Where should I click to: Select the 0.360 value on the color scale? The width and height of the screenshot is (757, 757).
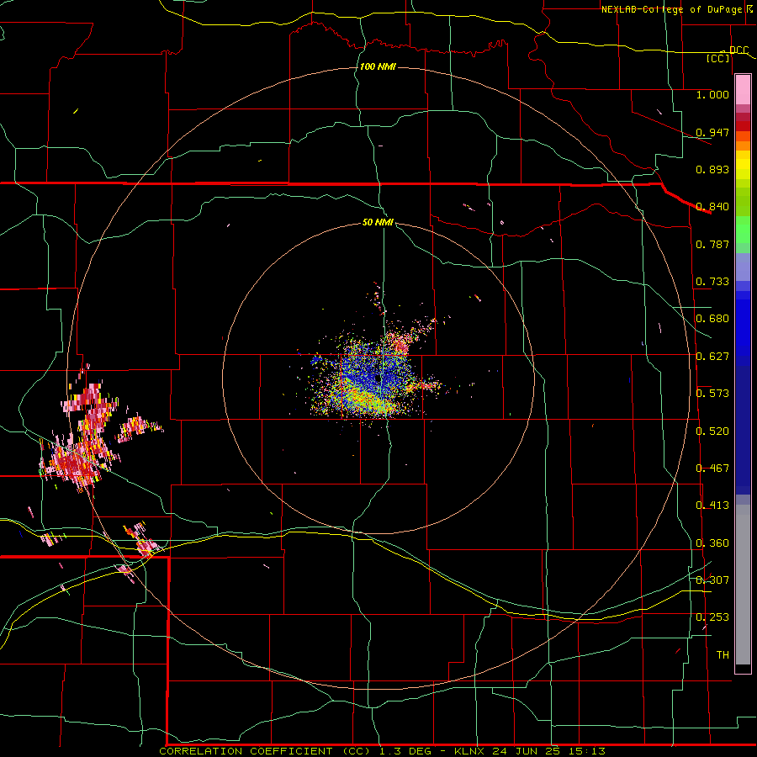pos(712,543)
